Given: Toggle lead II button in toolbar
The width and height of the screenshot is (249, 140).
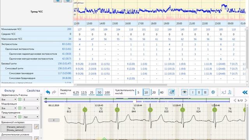Looking at the screenshot, I should 199,92.
